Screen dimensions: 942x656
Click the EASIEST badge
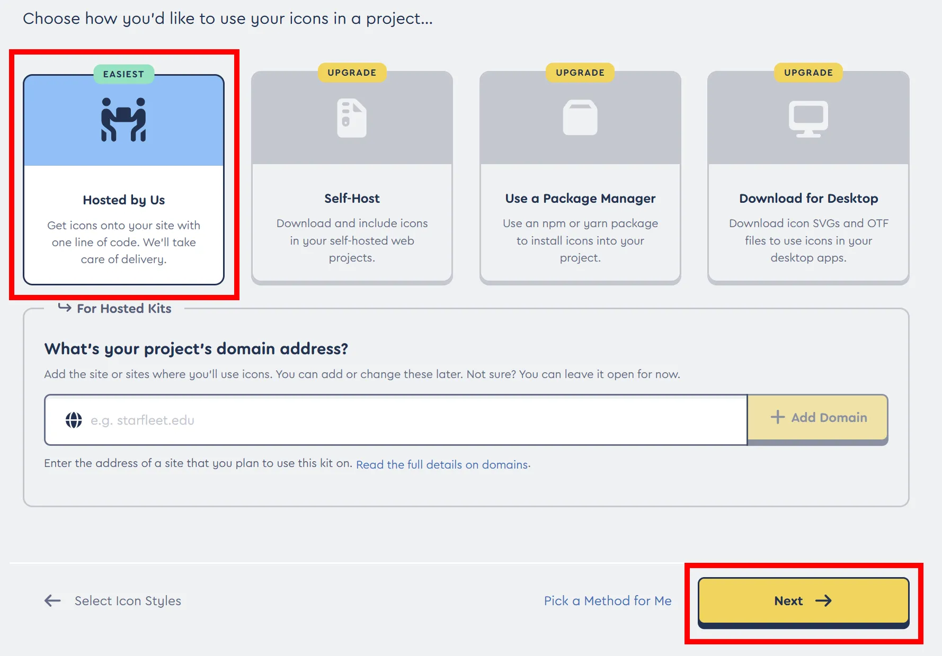123,74
